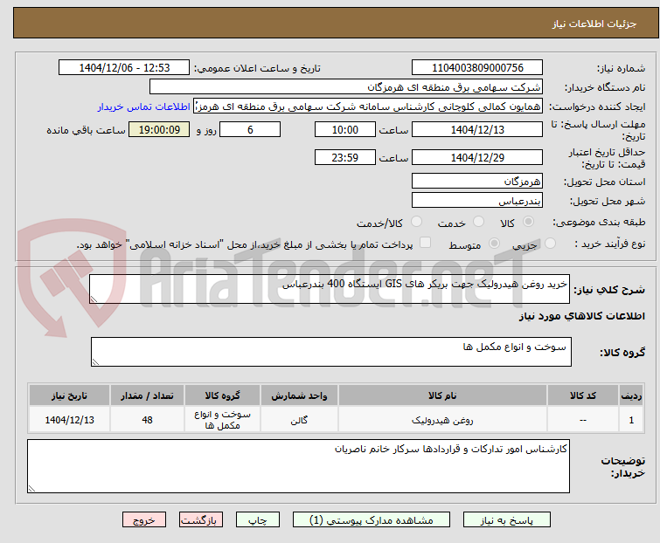Open اطلاعات تماس خریدار link
Viewport: 660px width, 543px height.
click(x=144, y=107)
